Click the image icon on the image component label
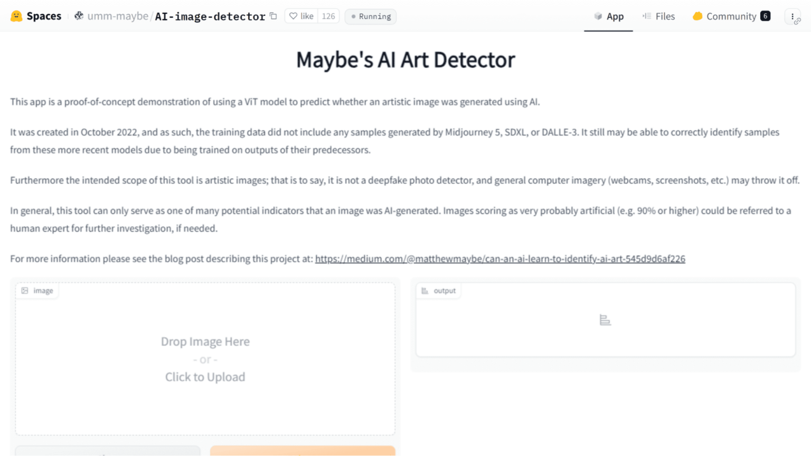This screenshot has width=811, height=456. 24,290
